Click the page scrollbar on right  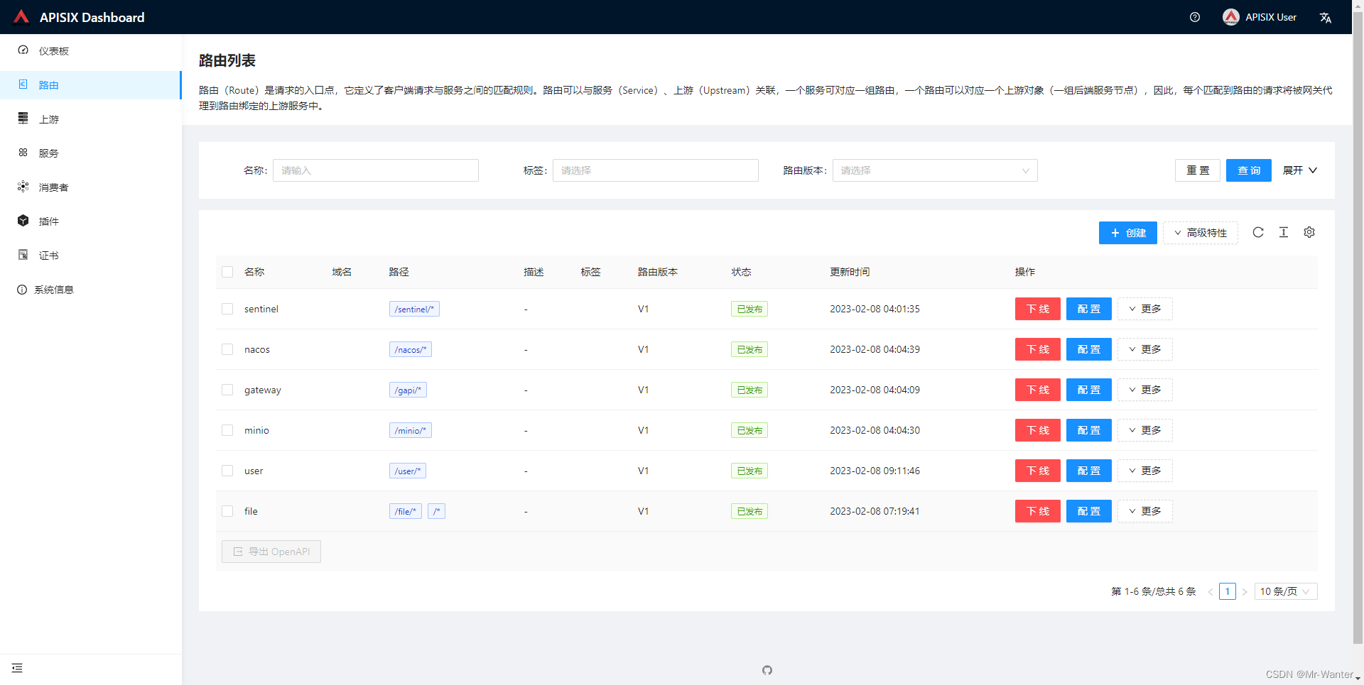click(x=1358, y=327)
